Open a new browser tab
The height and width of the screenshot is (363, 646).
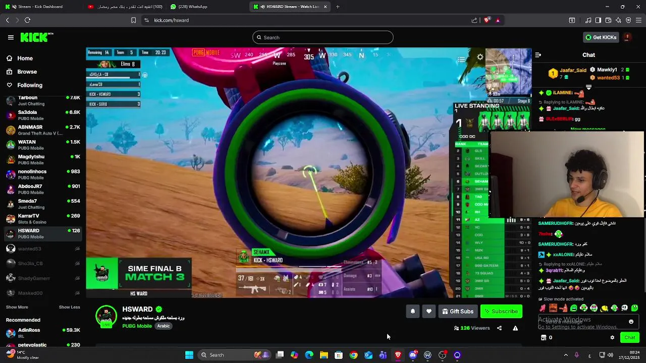pos(338,7)
